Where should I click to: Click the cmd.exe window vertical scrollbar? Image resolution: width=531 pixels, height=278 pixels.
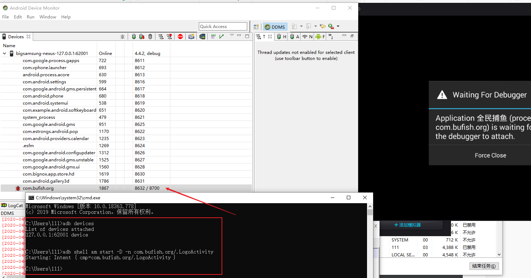click(370, 240)
